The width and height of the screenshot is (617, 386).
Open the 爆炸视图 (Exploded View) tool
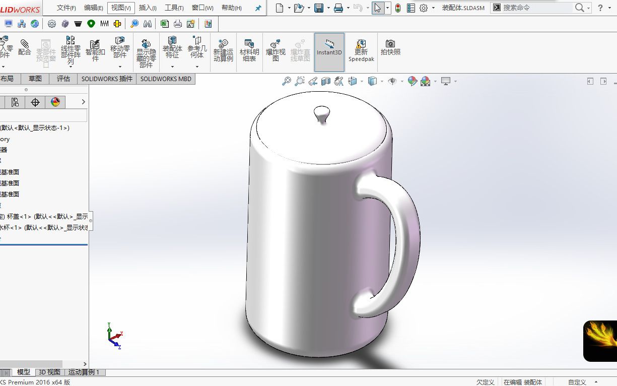tap(275, 50)
